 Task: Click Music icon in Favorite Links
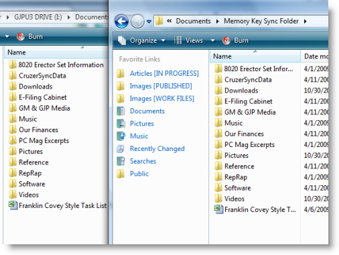121,136
